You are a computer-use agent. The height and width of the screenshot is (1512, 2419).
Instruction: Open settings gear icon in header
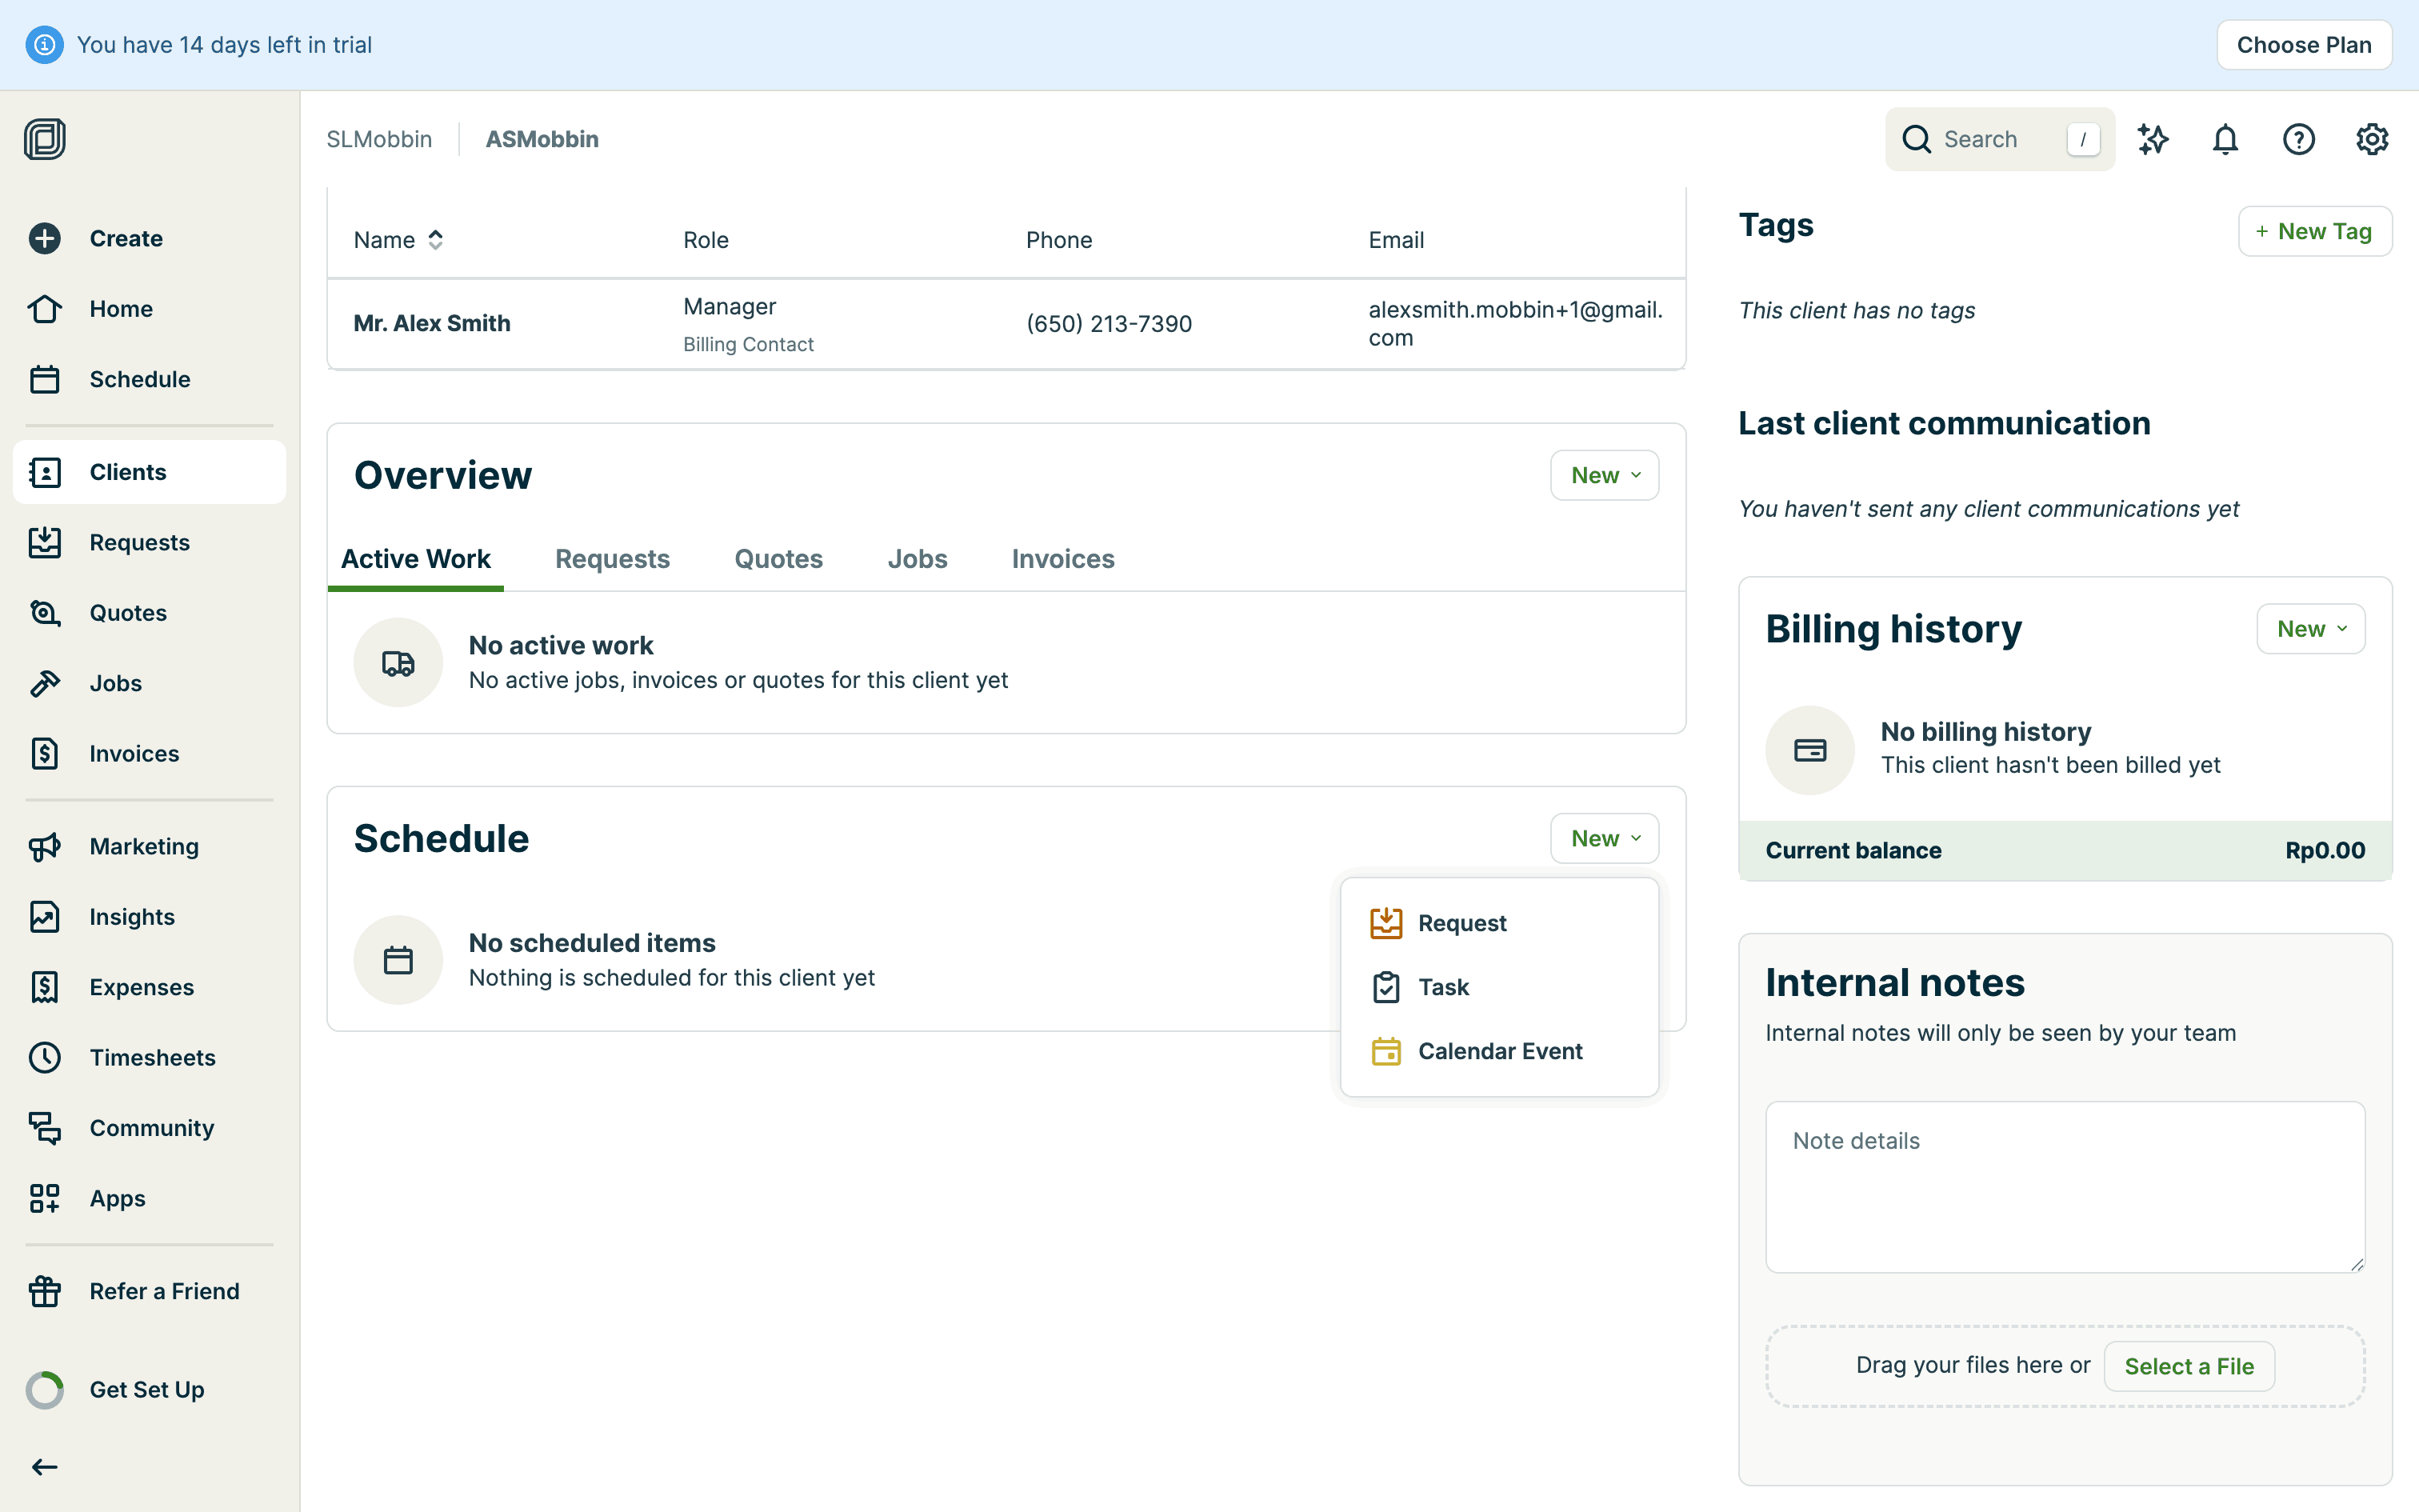[x=2371, y=139]
